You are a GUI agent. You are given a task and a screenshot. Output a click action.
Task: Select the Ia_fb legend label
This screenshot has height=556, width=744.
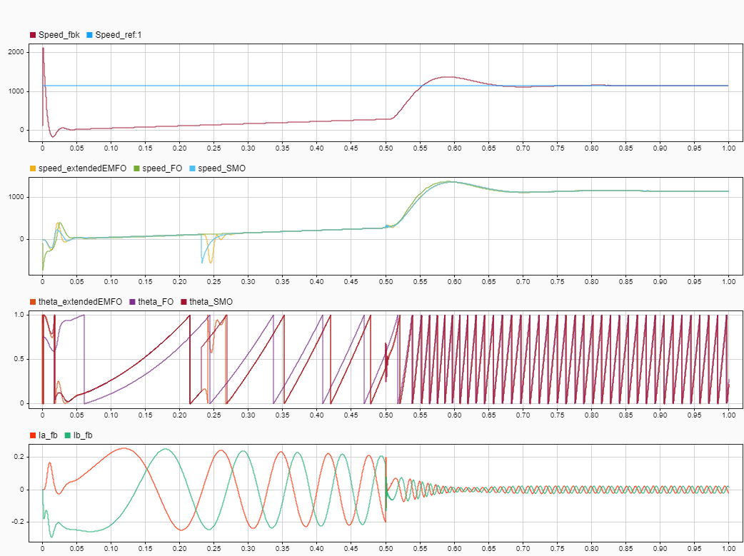[x=48, y=435]
